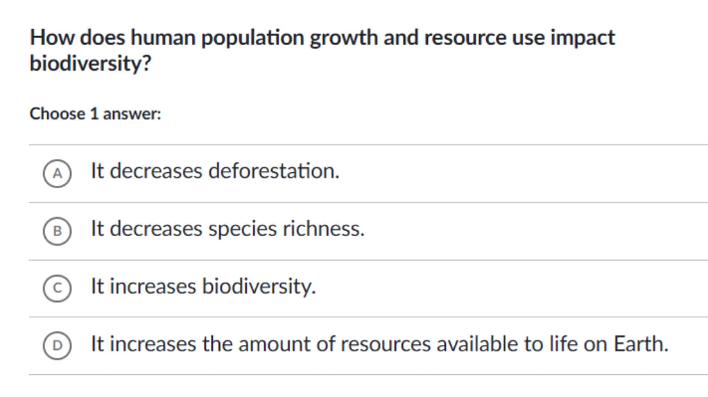Choose the answer text 'It decreases deforestation.'
Image resolution: width=708 pixels, height=397 pixels.
pos(215,171)
